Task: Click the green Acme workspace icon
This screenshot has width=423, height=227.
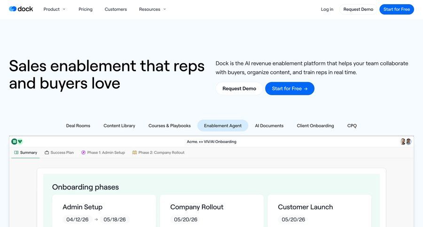Action: (14, 141)
